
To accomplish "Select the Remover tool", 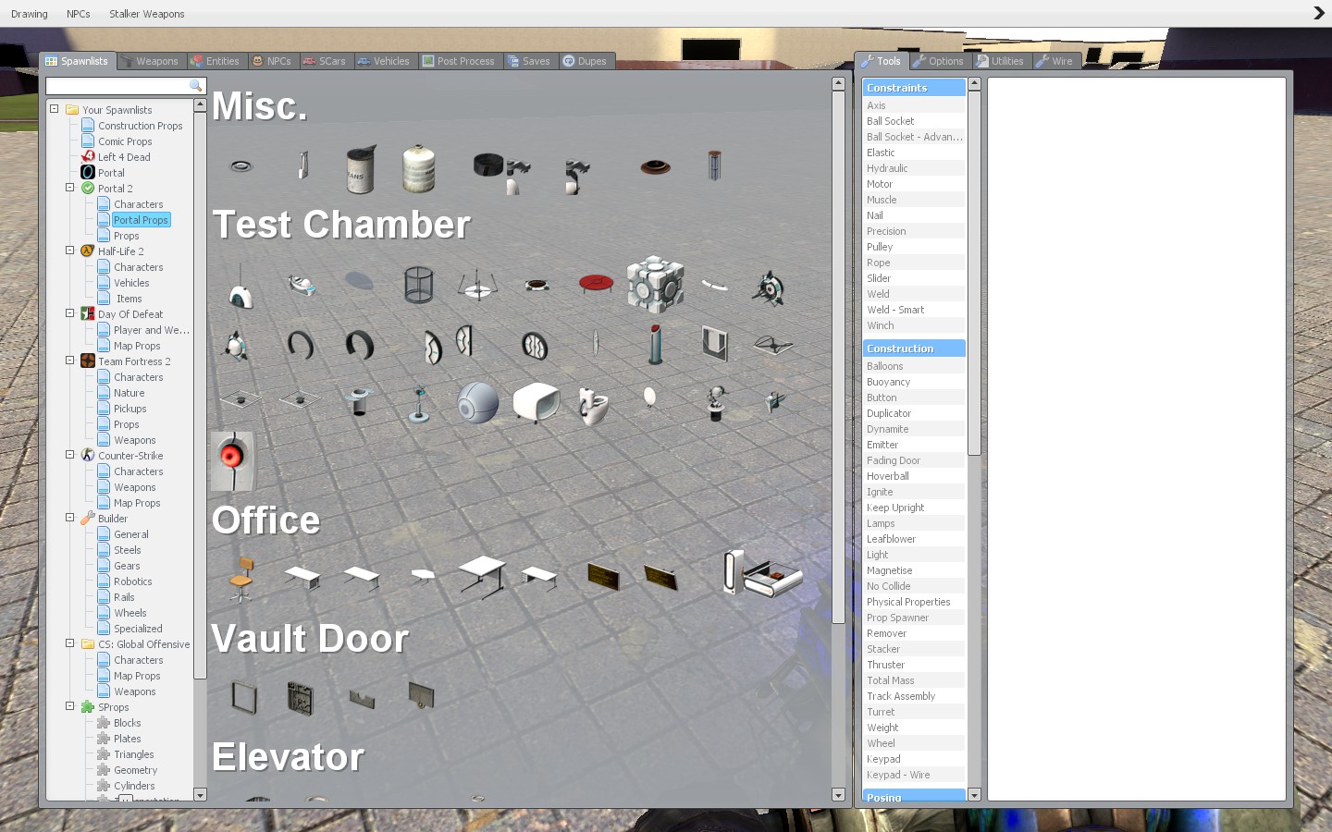I will pos(914,633).
